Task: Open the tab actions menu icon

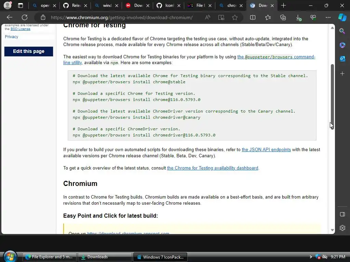Action: tap(20, 5)
